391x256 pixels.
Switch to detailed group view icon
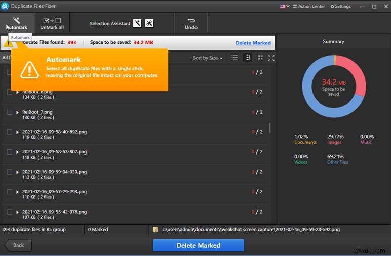[x=247, y=58]
